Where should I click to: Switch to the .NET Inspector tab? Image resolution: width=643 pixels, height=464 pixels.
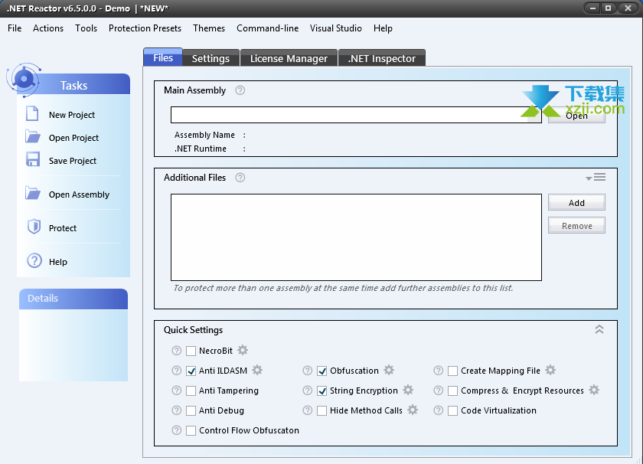click(381, 58)
